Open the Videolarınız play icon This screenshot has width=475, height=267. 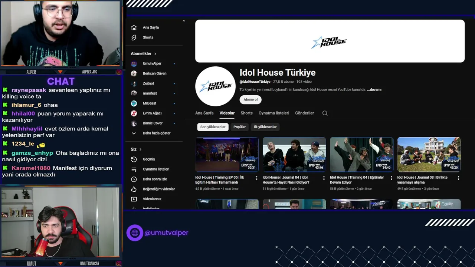pos(134,199)
